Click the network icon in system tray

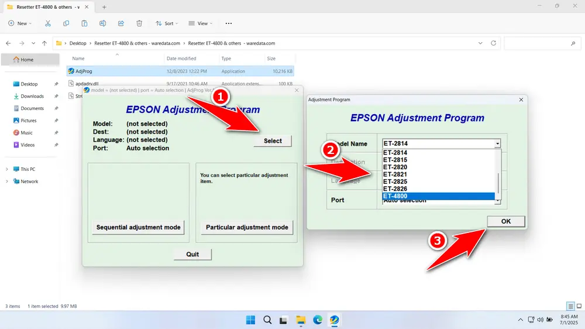(x=531, y=320)
